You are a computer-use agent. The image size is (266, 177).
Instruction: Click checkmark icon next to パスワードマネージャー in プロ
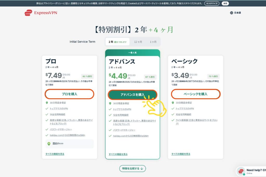[47, 129]
